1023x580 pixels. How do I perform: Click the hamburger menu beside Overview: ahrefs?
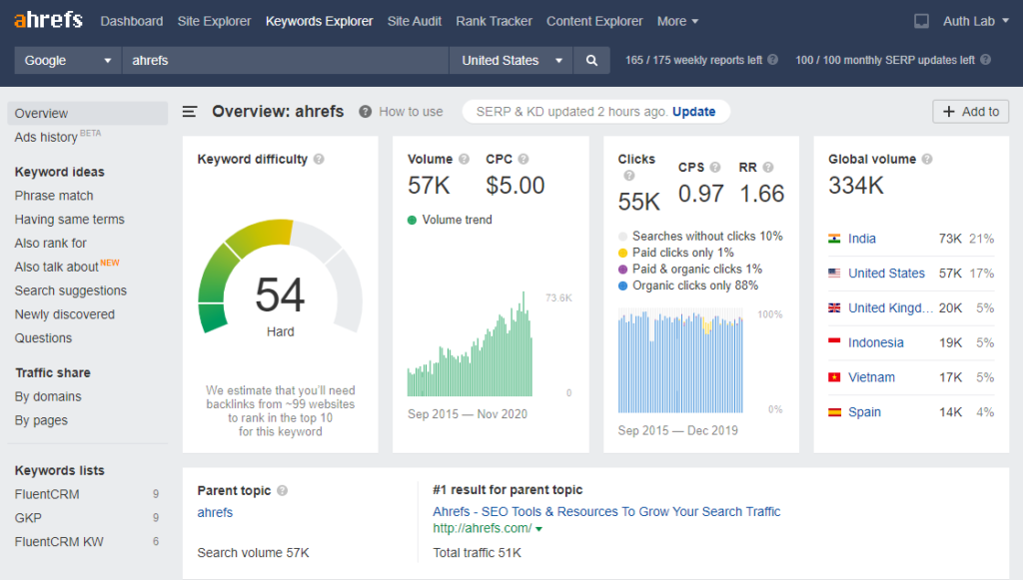pos(190,111)
